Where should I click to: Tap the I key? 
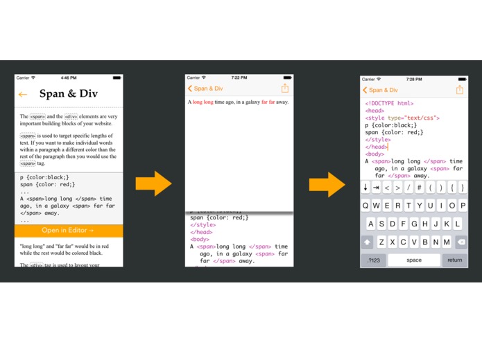[x=441, y=206]
